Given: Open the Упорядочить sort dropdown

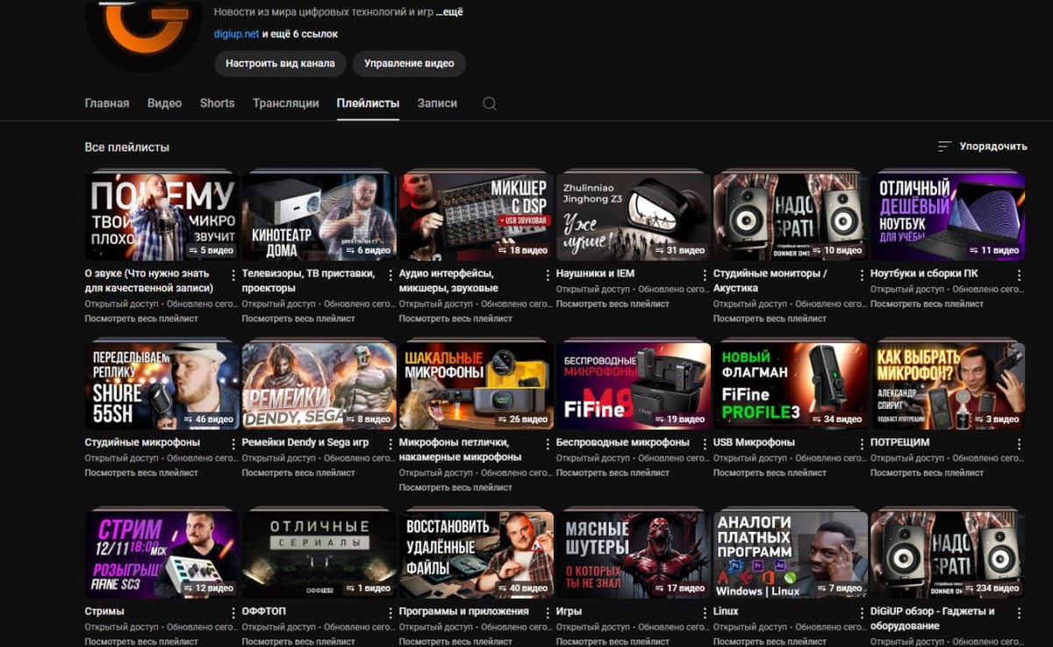Looking at the screenshot, I should point(982,147).
